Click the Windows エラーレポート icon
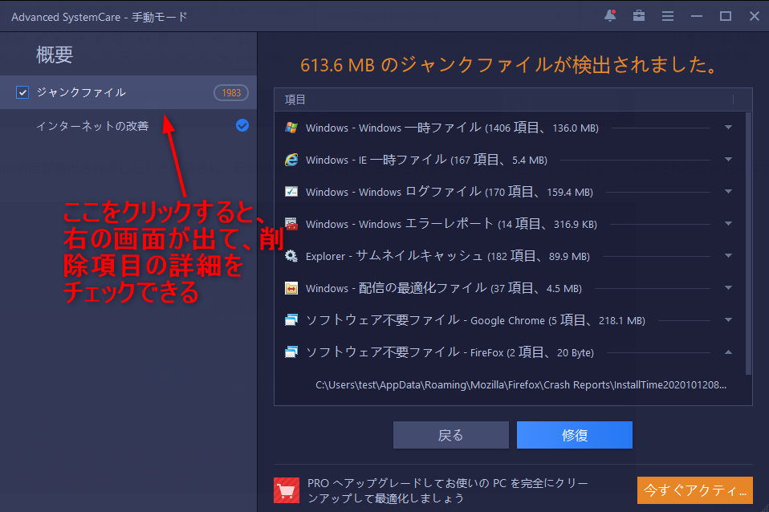769x512 pixels. point(291,224)
